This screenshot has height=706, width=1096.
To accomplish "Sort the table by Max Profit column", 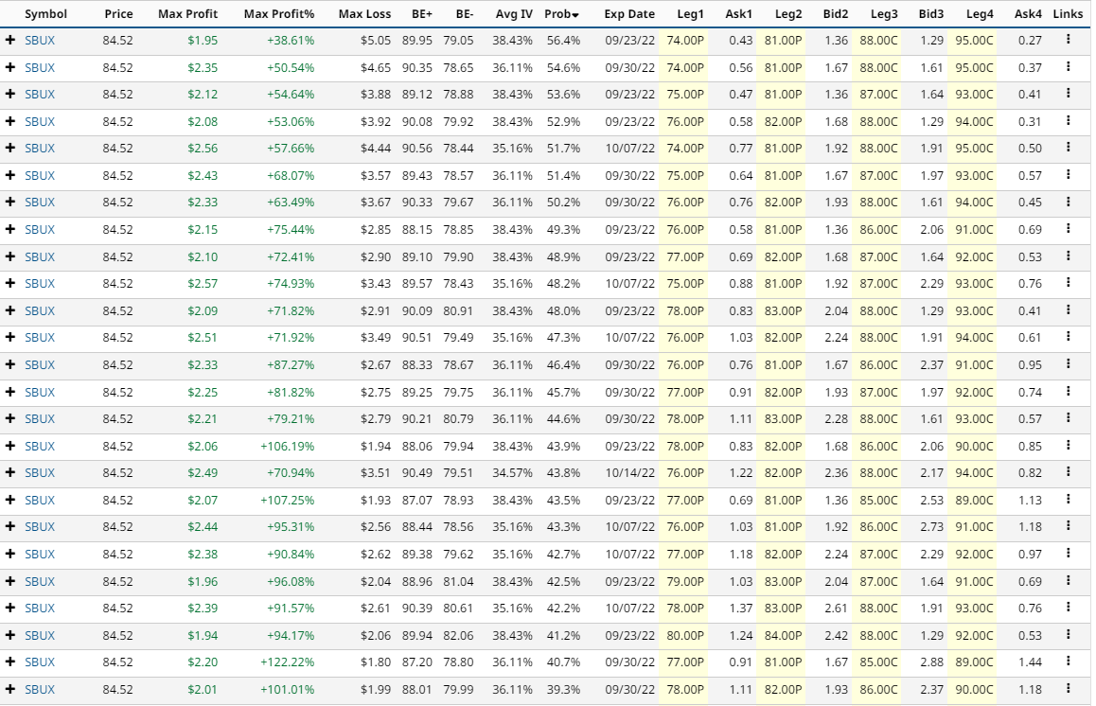I will pos(189,14).
